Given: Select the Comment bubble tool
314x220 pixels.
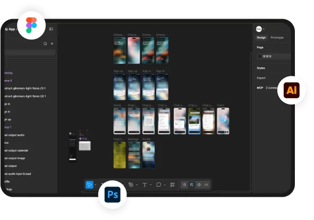Looking at the screenshot, I should click(159, 184).
